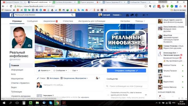The width and height of the screenshot is (188, 106).
Task: Reload the page with refresh button
Action: [11, 6]
